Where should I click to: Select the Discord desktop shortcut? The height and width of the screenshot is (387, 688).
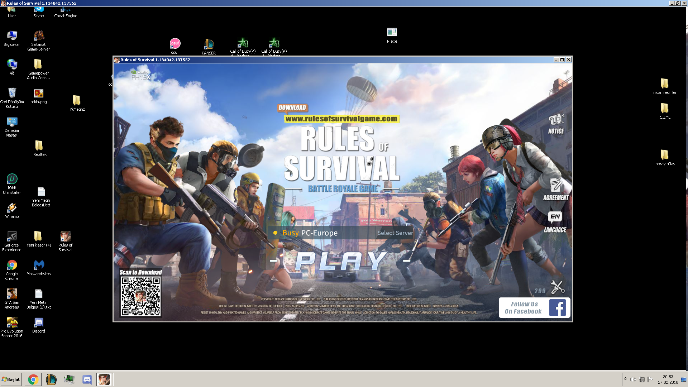click(x=39, y=325)
